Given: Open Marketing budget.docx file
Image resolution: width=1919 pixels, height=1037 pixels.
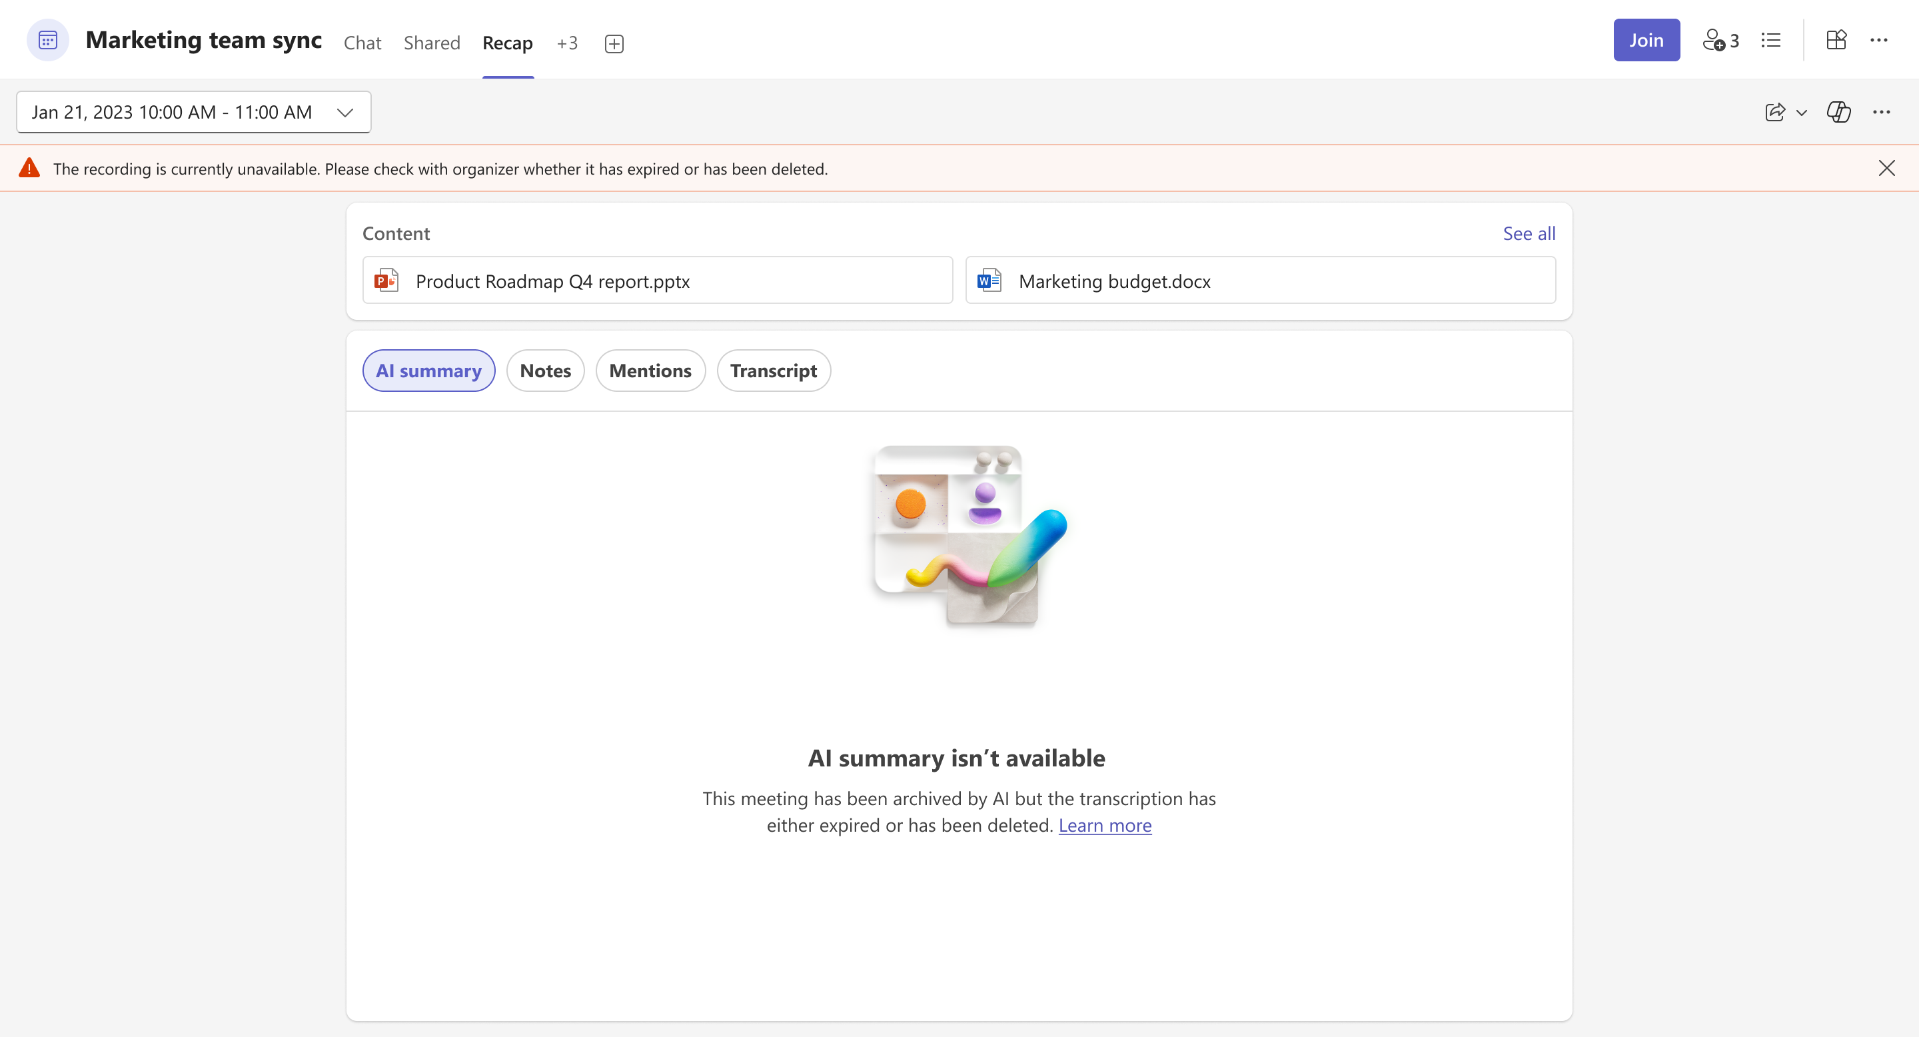Looking at the screenshot, I should click(1261, 281).
